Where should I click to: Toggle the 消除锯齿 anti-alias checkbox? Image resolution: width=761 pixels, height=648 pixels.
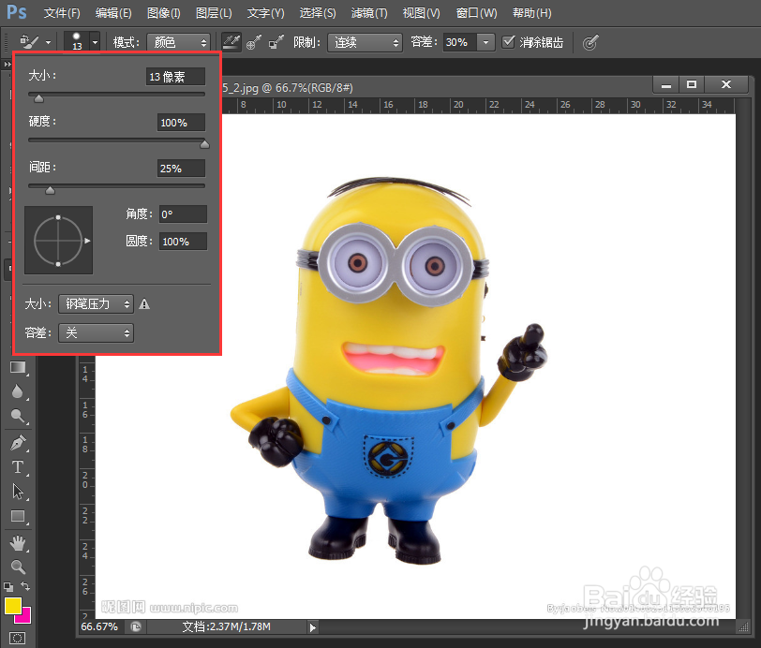point(508,42)
